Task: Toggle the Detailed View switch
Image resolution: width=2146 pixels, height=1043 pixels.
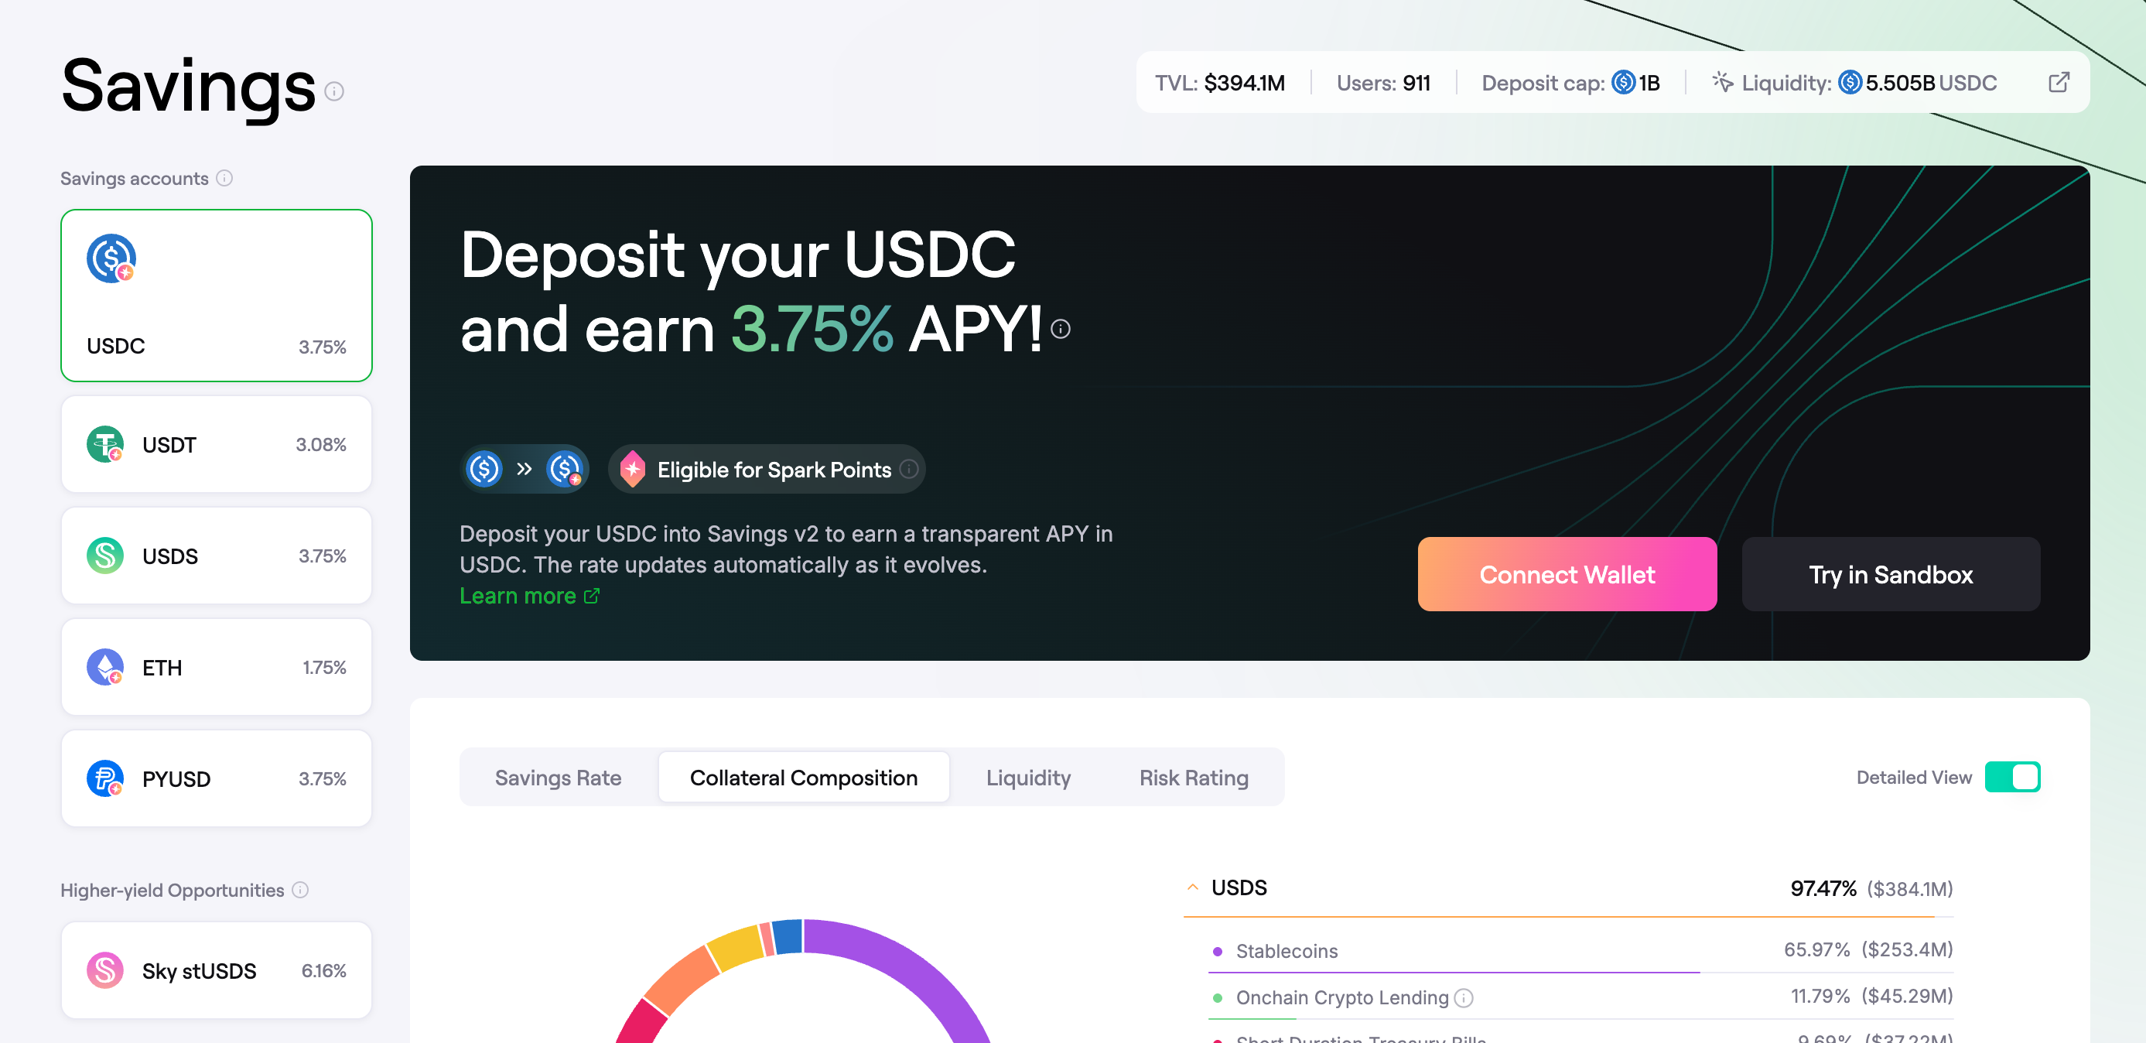Action: [2011, 776]
